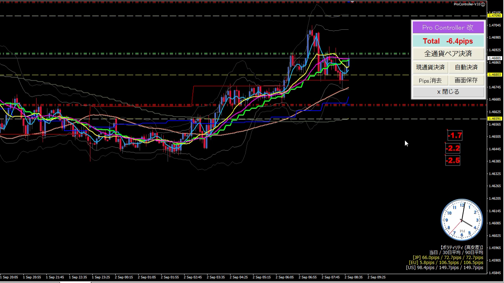Click the 2 Sep 06:05 time label

[x=285, y=277]
